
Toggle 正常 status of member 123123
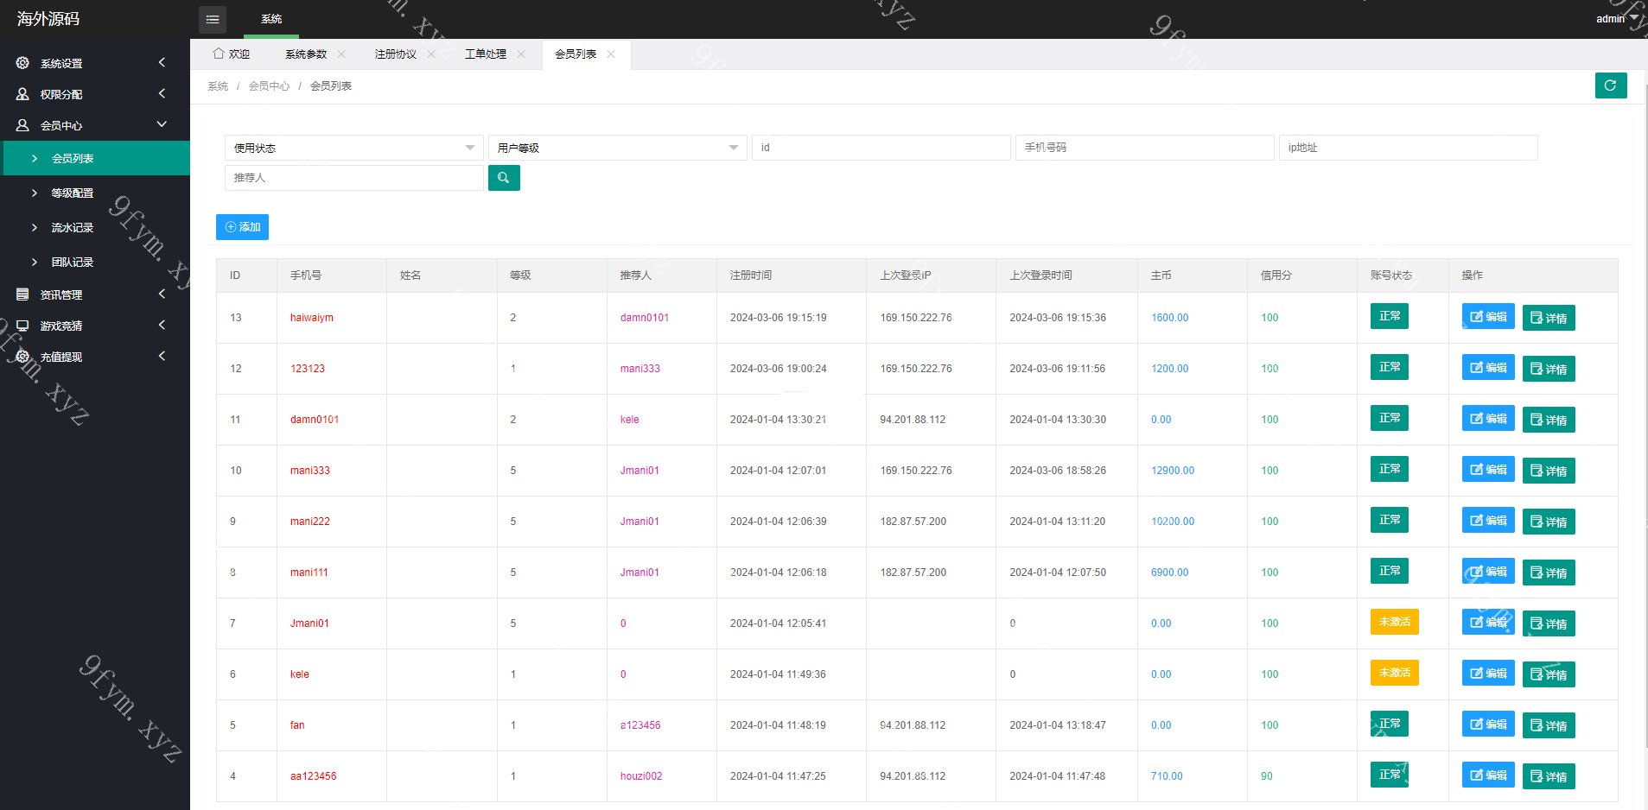tap(1390, 367)
